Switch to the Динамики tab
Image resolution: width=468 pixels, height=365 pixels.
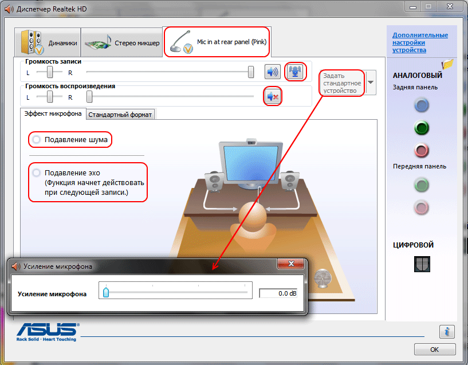(x=48, y=42)
